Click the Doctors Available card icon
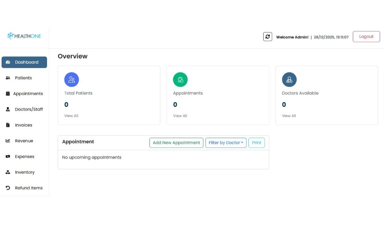The height and width of the screenshot is (228, 385). (289, 80)
